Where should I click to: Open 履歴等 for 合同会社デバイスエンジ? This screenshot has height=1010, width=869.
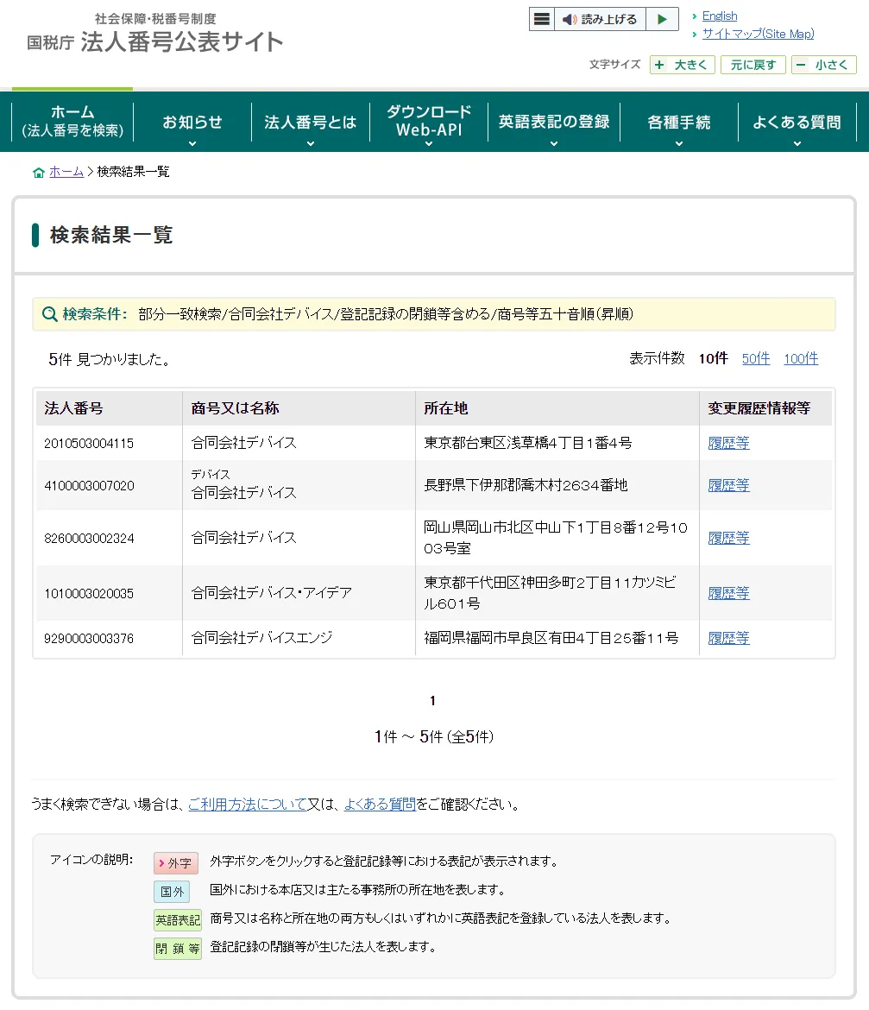[x=728, y=638]
